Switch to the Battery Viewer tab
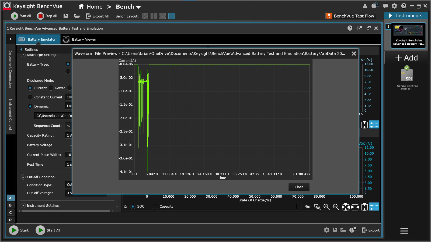This screenshot has height=242, width=431. coord(79,39)
